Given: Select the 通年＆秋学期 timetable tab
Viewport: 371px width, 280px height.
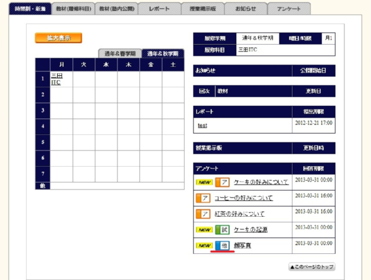Looking at the screenshot, I should pyautogui.click(x=163, y=53).
